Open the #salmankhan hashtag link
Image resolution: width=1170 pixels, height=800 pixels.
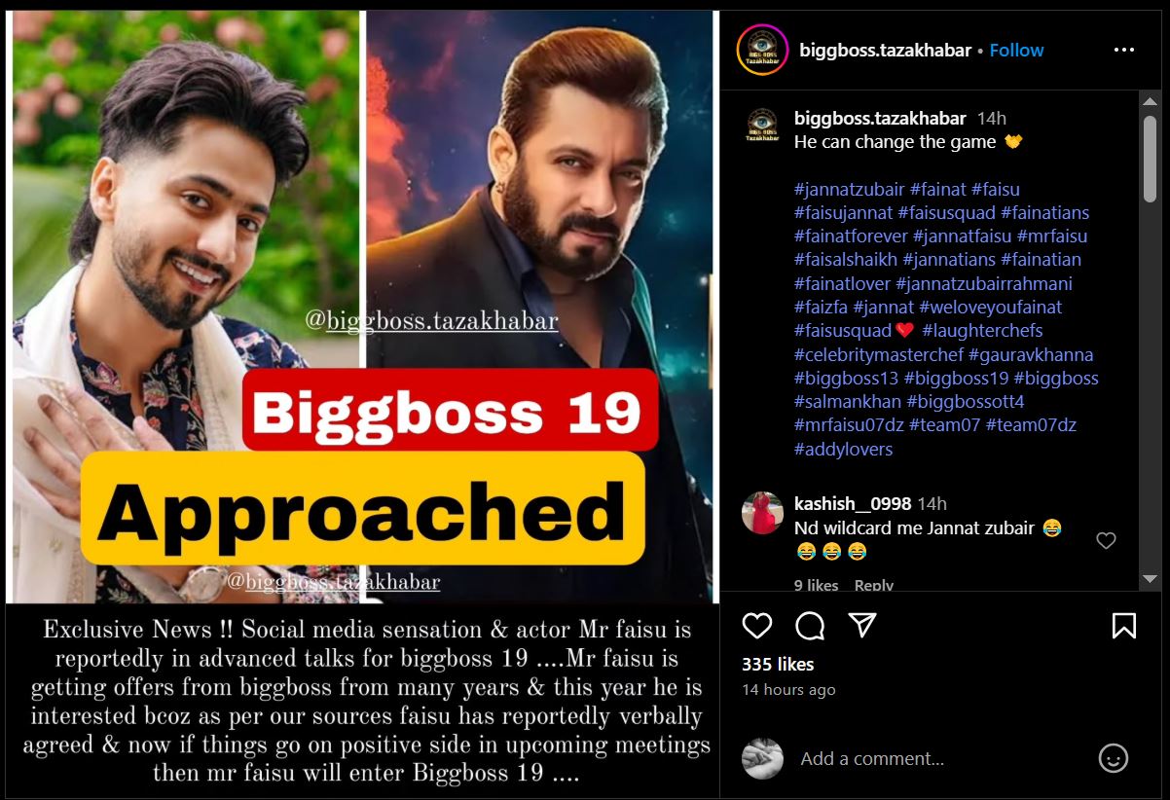(848, 401)
